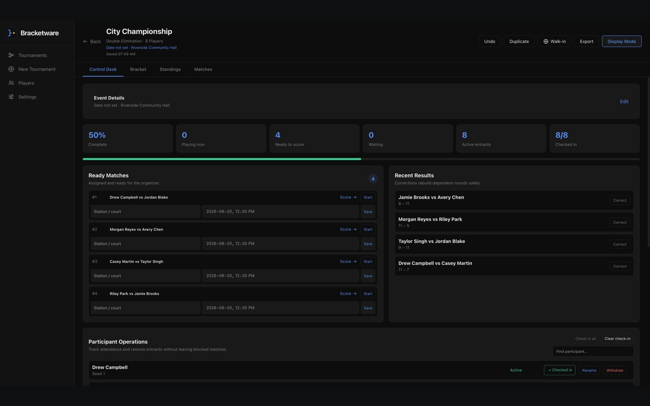The width and height of the screenshot is (650, 406).
Task: Rename participant Drew Campbell
Action: tap(589, 370)
